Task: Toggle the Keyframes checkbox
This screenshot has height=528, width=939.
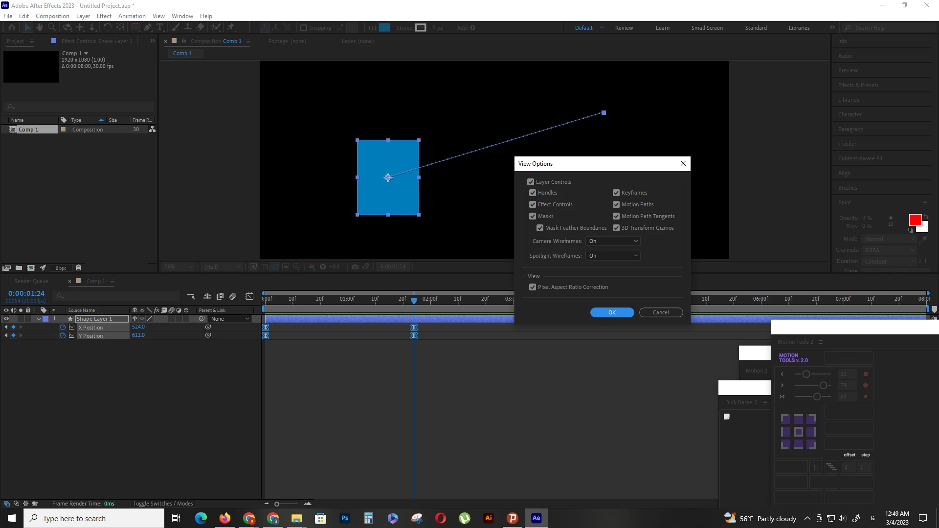Action: 616,193
